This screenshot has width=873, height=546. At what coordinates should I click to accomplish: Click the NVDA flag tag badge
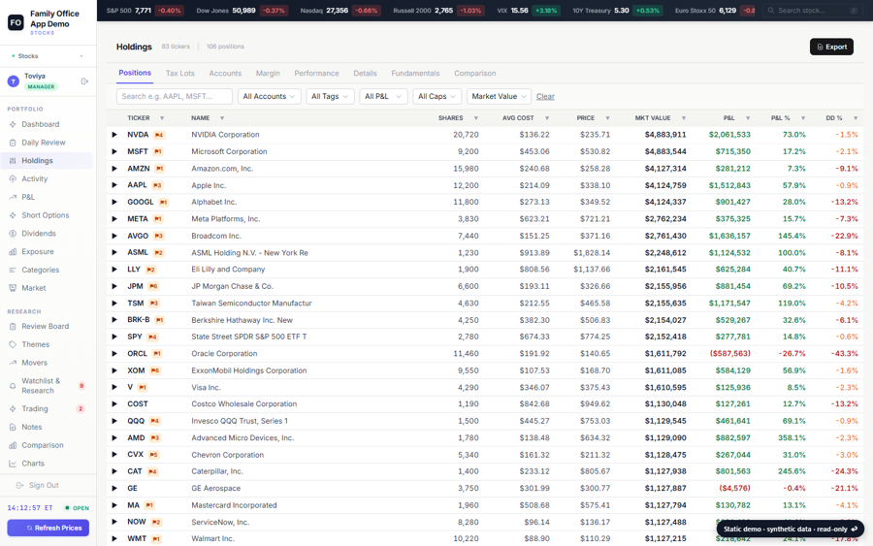pyautogui.click(x=159, y=135)
